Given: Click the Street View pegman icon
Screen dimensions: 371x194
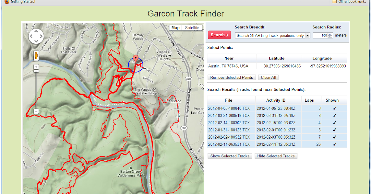Looking at the screenshot, I should pyautogui.click(x=36, y=56).
